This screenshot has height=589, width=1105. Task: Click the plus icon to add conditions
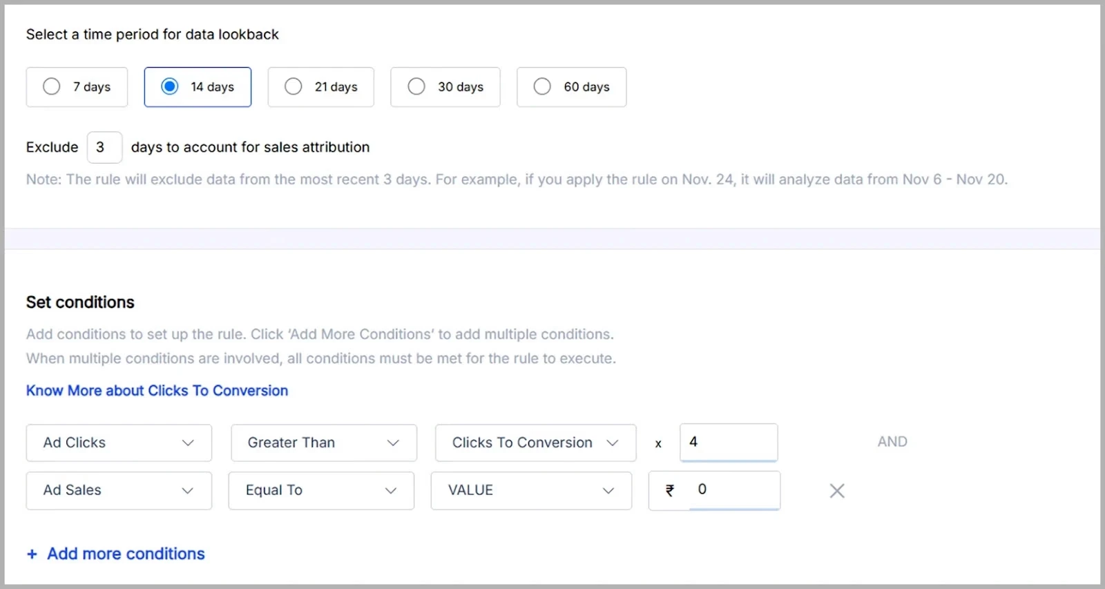[x=32, y=554]
